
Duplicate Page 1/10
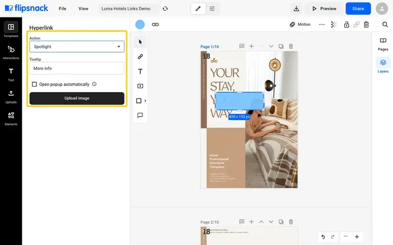[x=281, y=46]
